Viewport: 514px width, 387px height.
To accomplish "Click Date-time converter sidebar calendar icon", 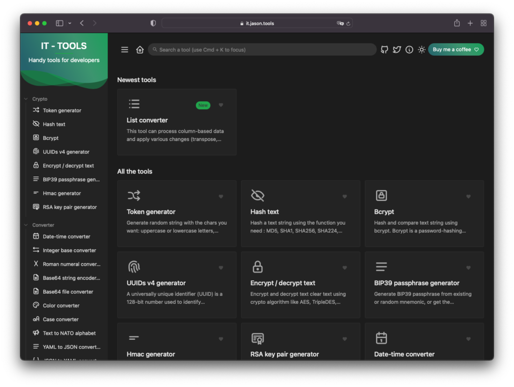I will click(x=36, y=236).
